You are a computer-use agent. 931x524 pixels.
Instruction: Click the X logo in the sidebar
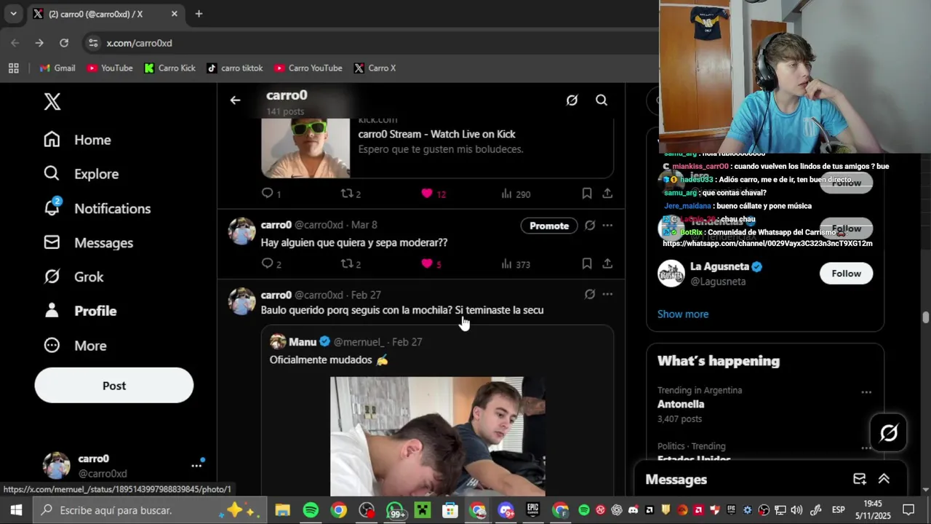point(52,101)
